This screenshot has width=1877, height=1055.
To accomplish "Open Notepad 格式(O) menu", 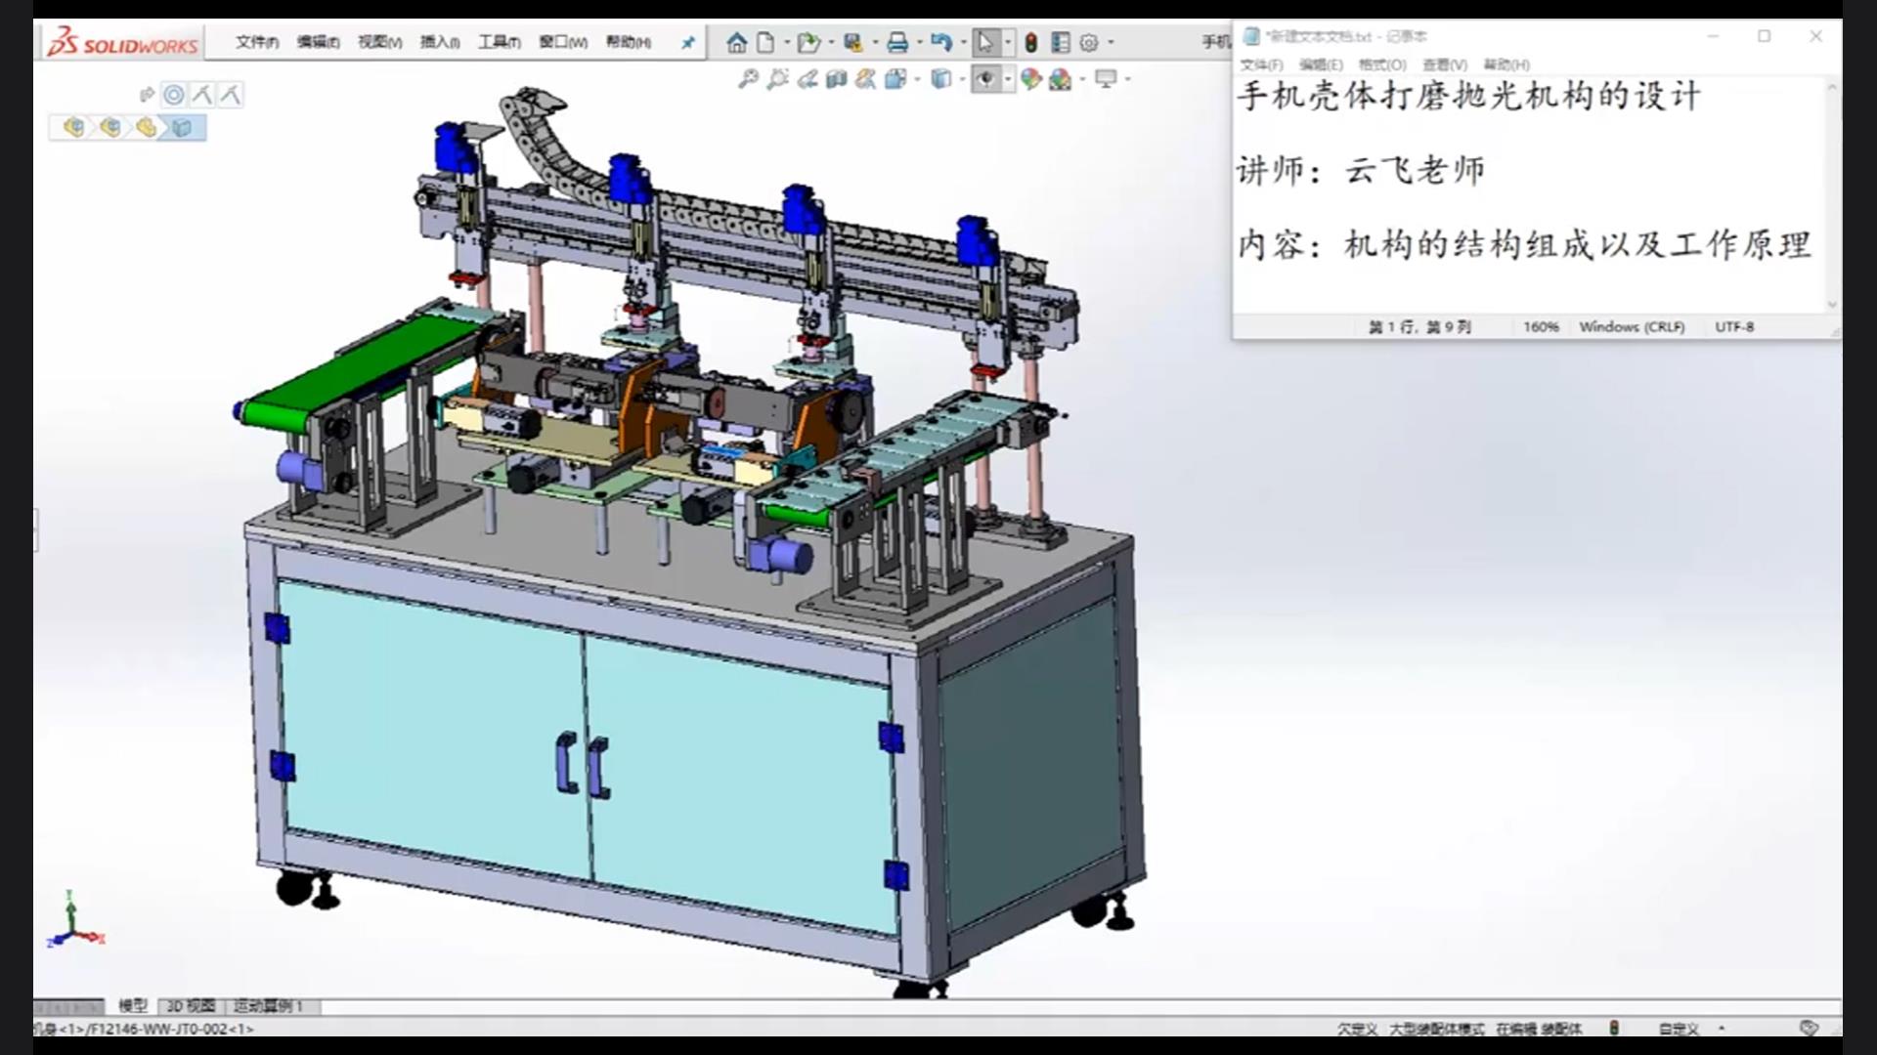I will click(x=1382, y=64).
